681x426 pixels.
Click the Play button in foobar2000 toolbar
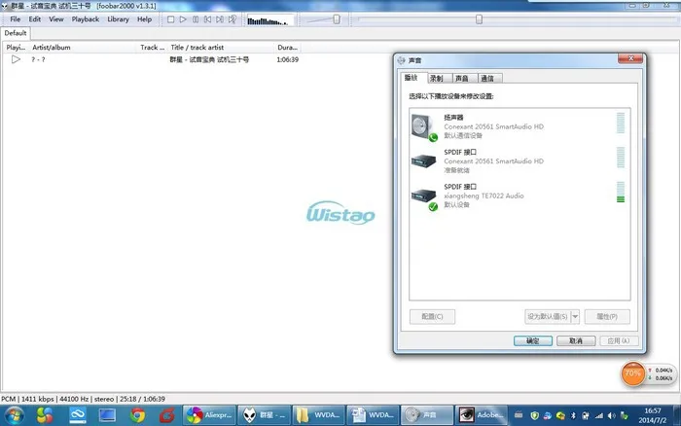click(183, 19)
